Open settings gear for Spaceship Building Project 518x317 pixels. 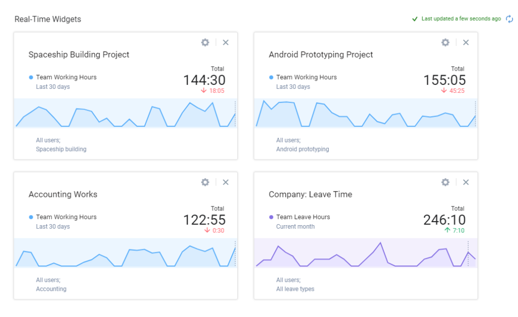(205, 42)
